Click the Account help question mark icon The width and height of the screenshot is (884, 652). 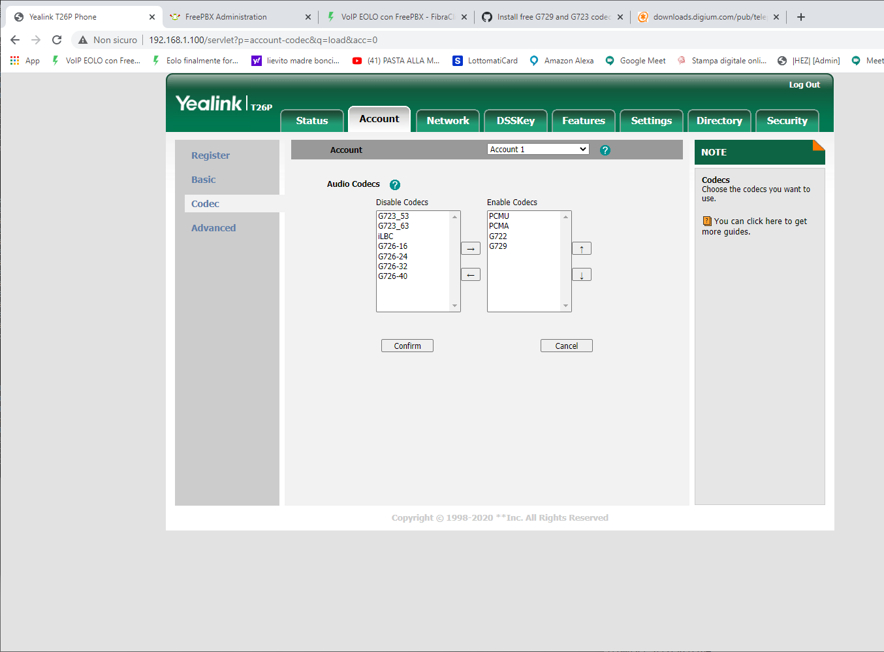coord(605,150)
